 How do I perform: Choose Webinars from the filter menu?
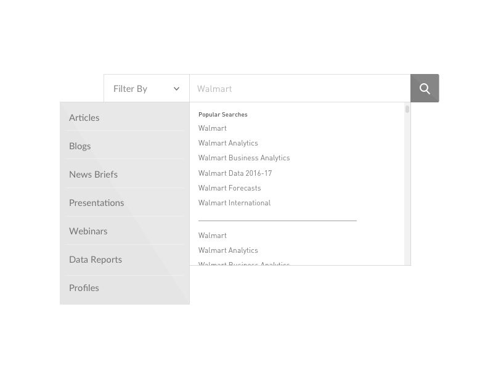(x=125, y=231)
